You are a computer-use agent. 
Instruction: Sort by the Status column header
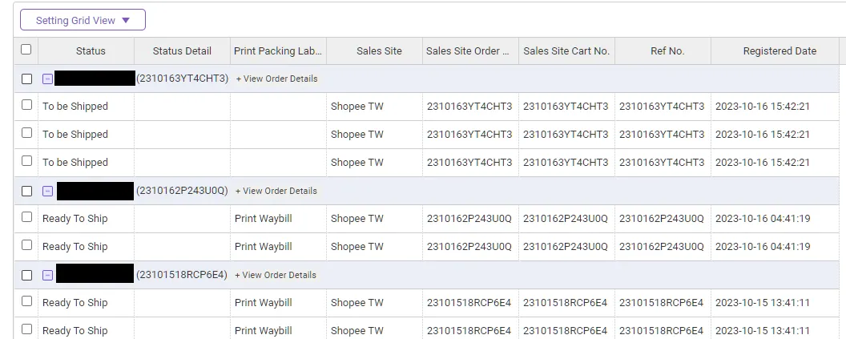click(91, 51)
